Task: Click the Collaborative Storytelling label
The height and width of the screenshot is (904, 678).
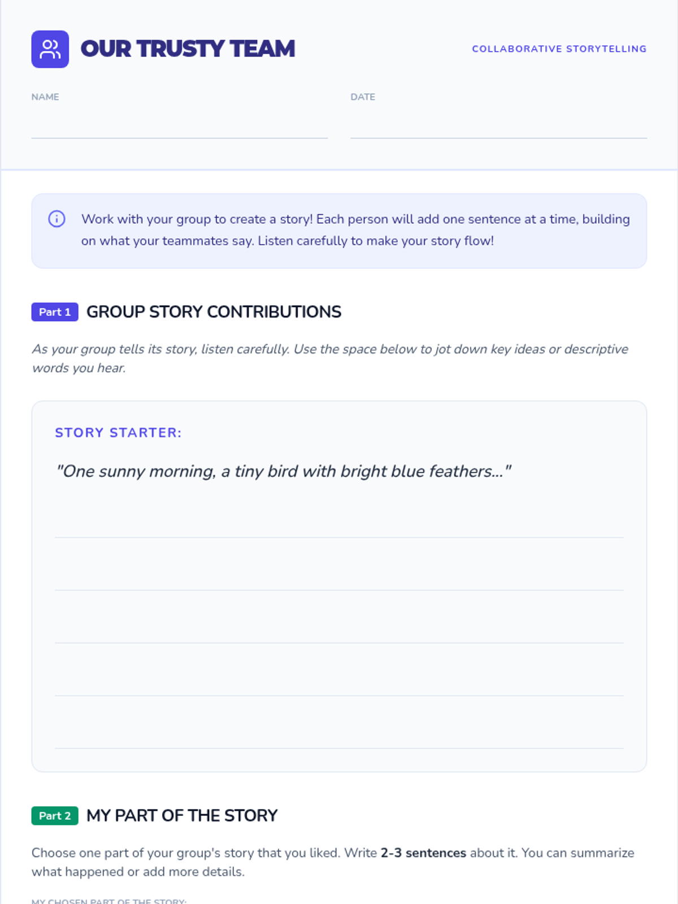Action: click(x=559, y=49)
